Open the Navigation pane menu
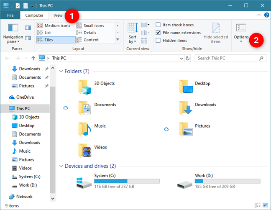Viewport: 271px width, 210px height. (x=13, y=33)
